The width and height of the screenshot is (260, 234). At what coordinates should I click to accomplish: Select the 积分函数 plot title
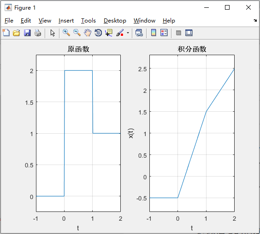pyautogui.click(x=192, y=49)
